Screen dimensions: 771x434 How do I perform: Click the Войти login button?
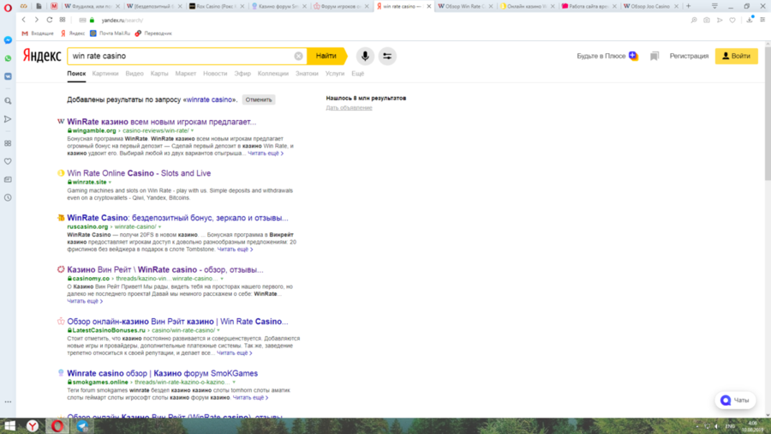(x=736, y=56)
